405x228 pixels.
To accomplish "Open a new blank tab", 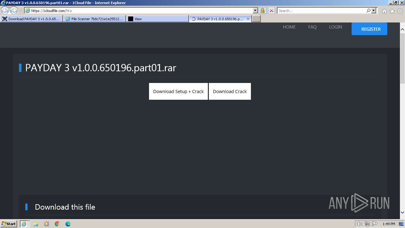I will pos(256,19).
